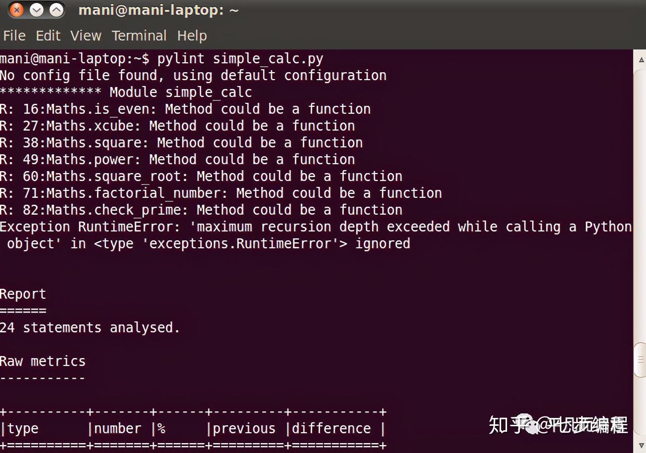Open the Help menu
This screenshot has height=453, width=646.
click(192, 36)
